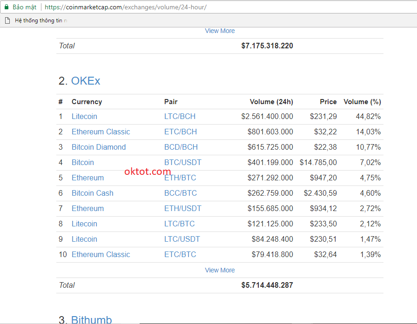Click the BCC/BTC pair link
The image size is (417, 324).
pos(181,193)
